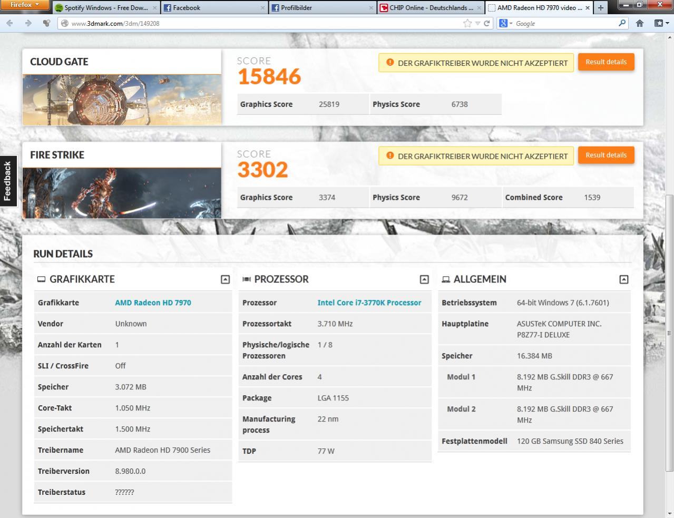Screen dimensions: 674x518
Task: Close the Spotify Windows tab
Action: tap(155, 8)
